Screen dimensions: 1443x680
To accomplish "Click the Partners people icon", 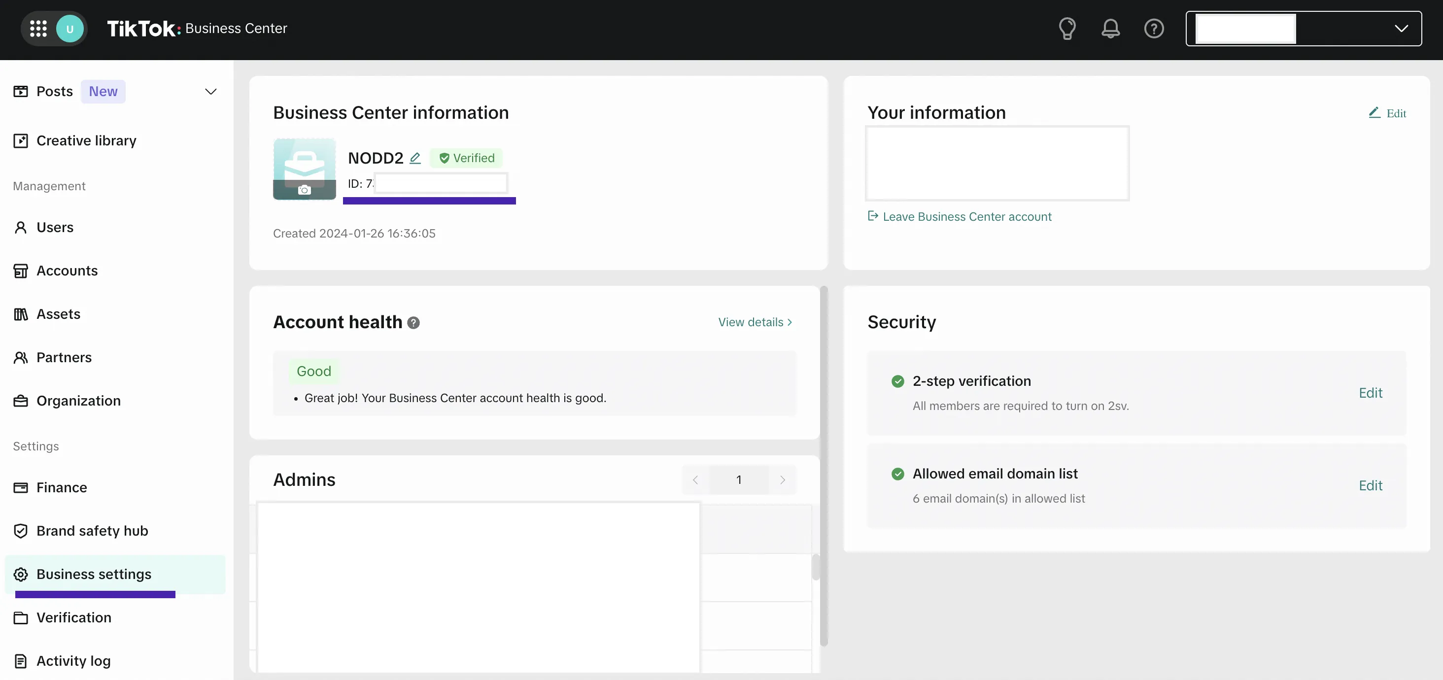I will click(x=21, y=357).
